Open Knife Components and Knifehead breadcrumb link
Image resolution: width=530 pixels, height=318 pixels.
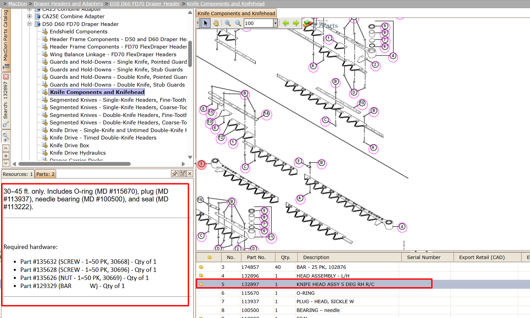[x=226, y=4]
